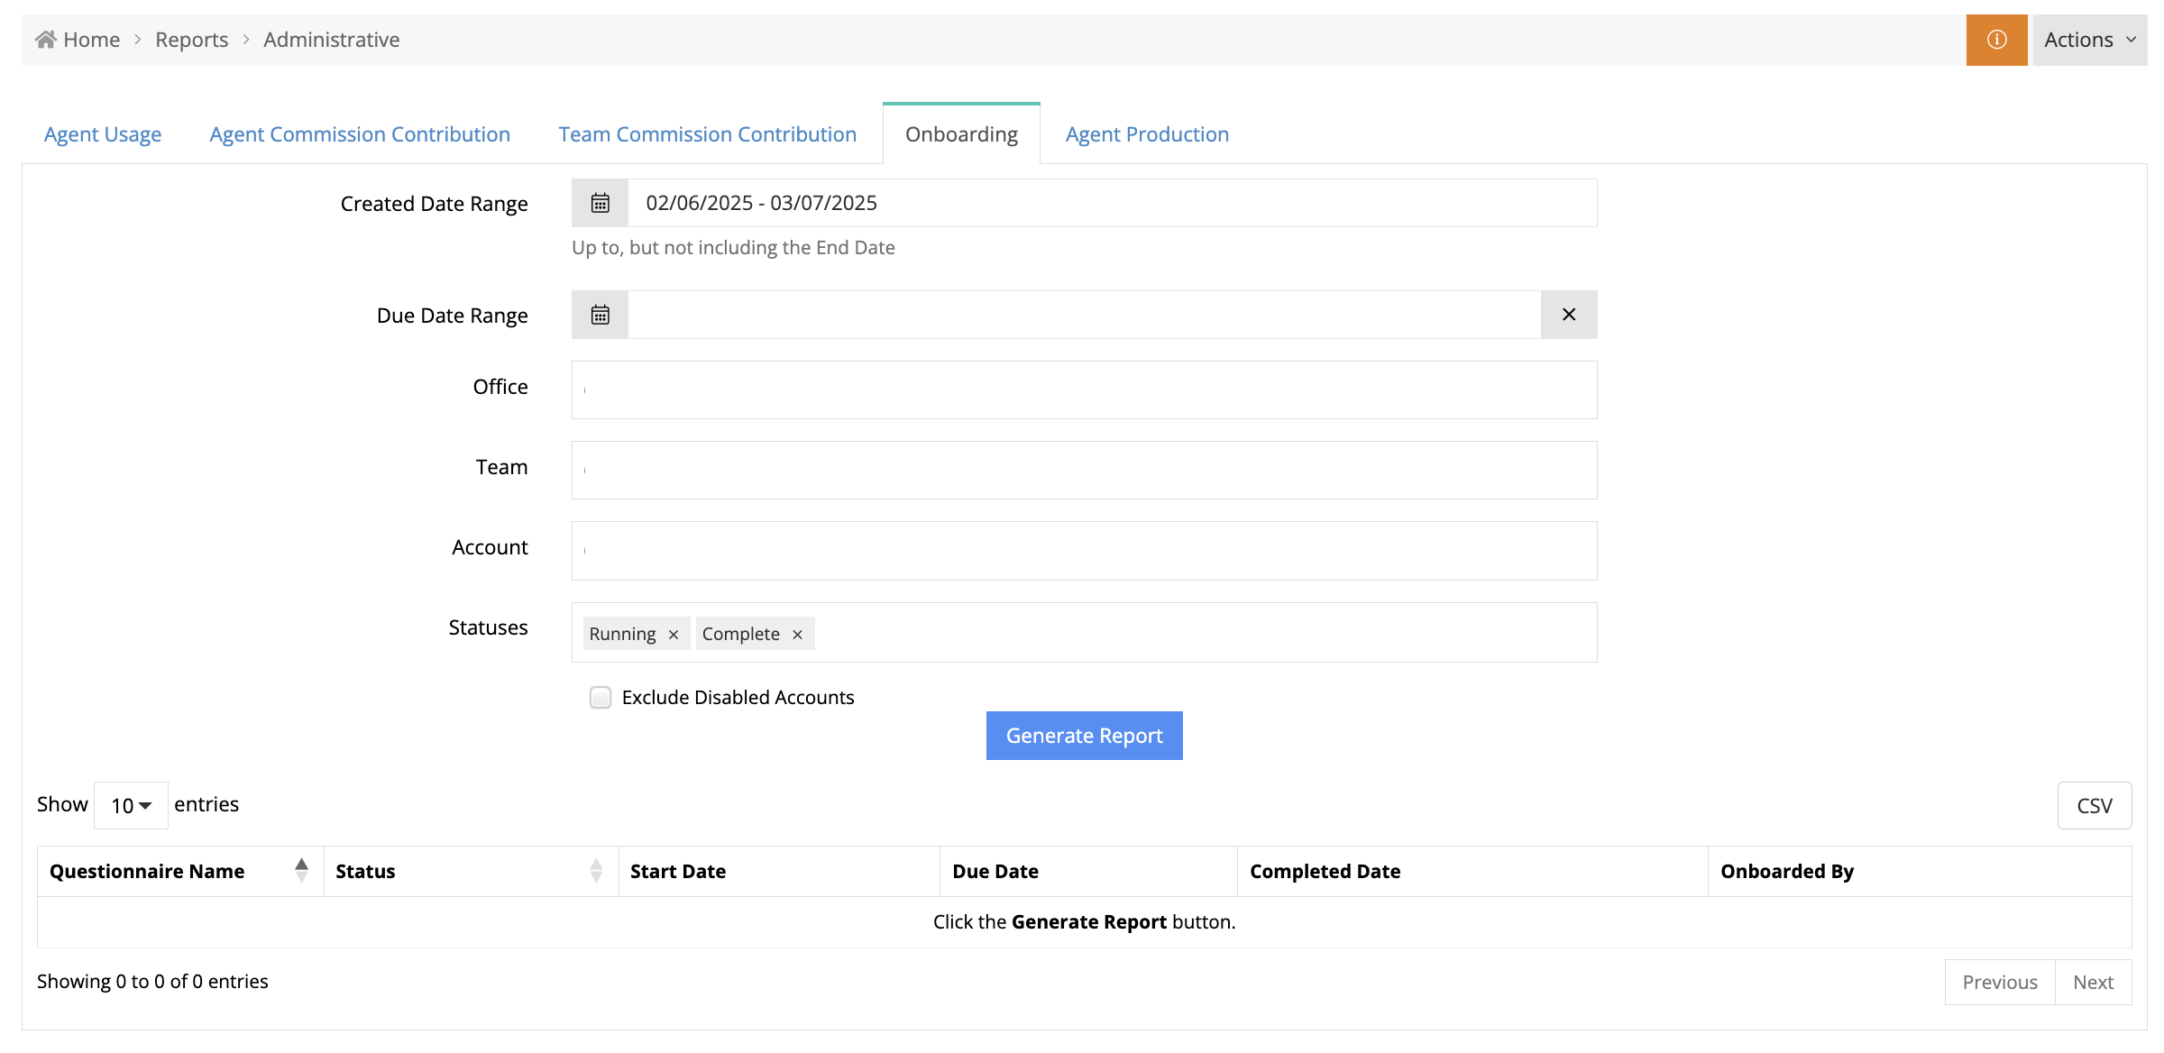Sort by the Status column arrows
The width and height of the screenshot is (2164, 1053).
[596, 871]
